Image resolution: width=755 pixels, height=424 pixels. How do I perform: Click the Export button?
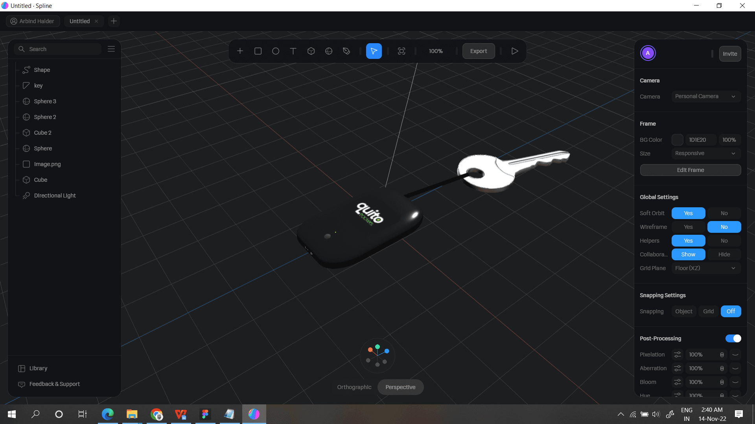(478, 51)
